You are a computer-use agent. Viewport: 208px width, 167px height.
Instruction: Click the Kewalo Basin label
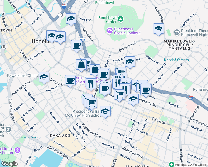(29, 137)
